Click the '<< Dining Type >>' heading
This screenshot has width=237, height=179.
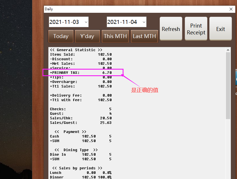76,150
